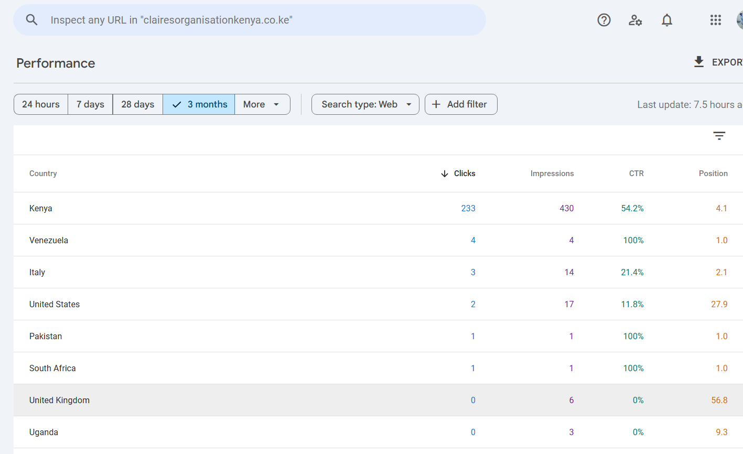
Task: Click the user settings icon beside Help
Action: 635,20
